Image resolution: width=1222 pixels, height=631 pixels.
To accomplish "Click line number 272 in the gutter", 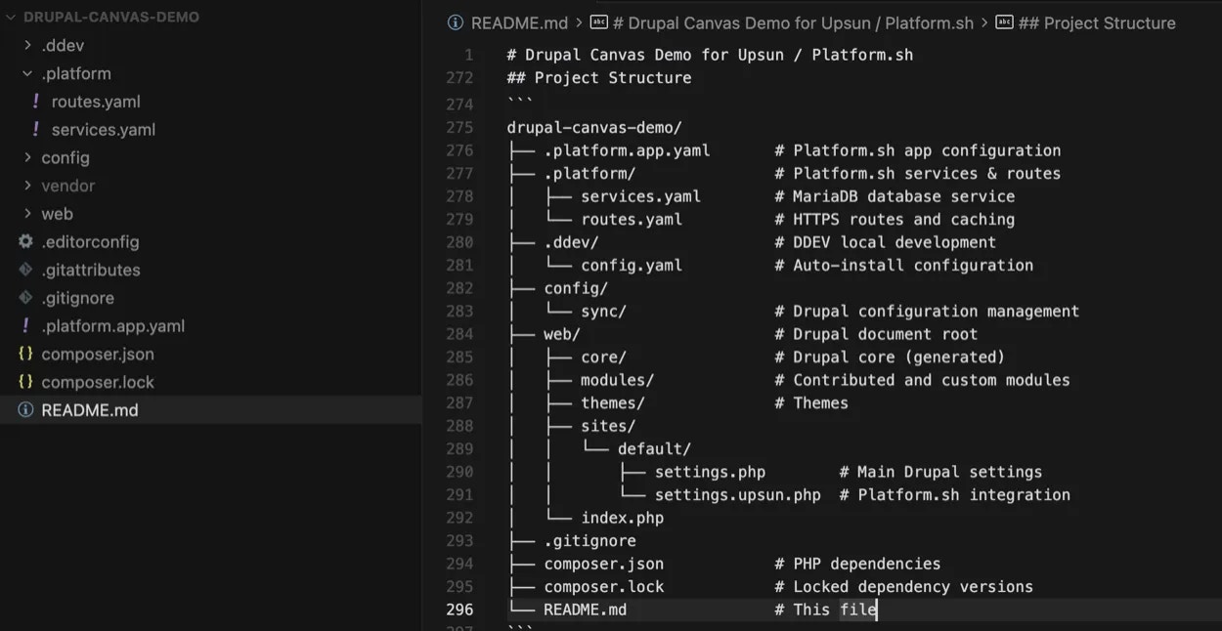I will (459, 78).
